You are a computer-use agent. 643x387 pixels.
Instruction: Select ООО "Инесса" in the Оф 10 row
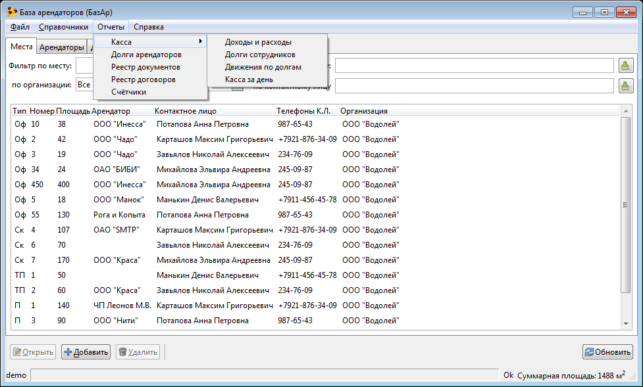pos(119,124)
